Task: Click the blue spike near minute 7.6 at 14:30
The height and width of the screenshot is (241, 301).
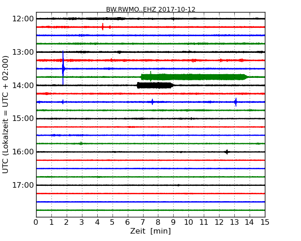Action: [x=152, y=102]
